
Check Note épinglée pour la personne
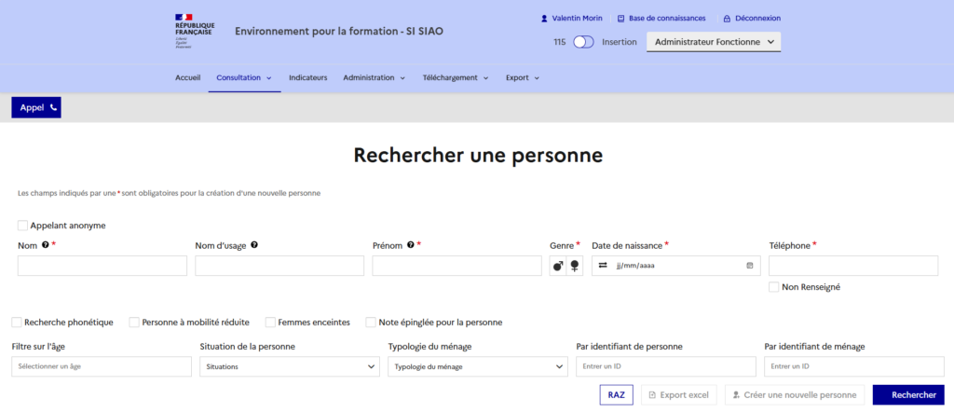(371, 322)
